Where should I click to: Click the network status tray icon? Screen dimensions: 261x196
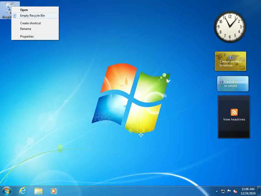[223, 191]
